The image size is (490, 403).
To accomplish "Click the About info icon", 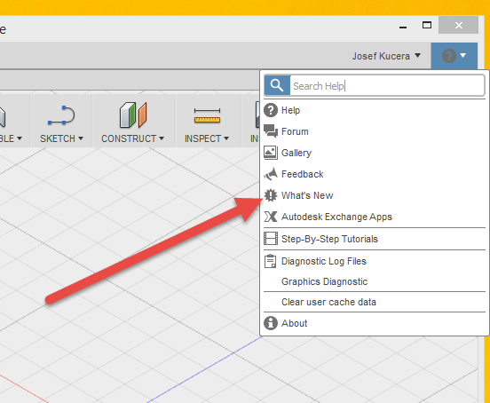I will coord(271,323).
